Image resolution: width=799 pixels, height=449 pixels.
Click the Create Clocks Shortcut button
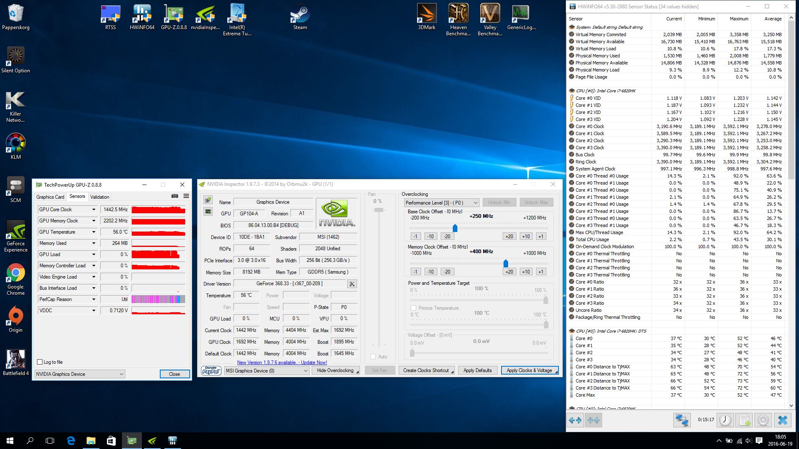click(x=427, y=370)
